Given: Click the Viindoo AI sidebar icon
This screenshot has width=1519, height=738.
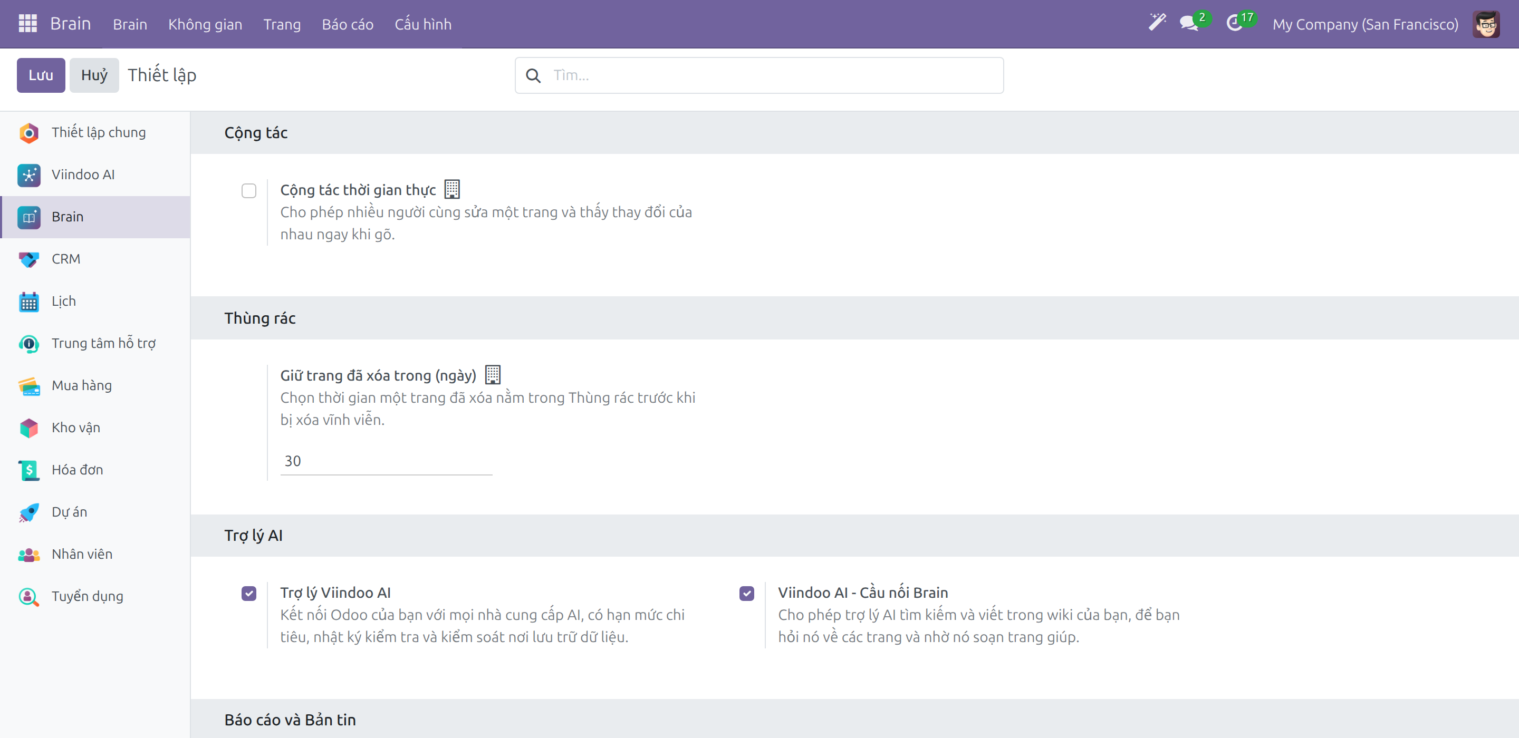Looking at the screenshot, I should tap(29, 175).
